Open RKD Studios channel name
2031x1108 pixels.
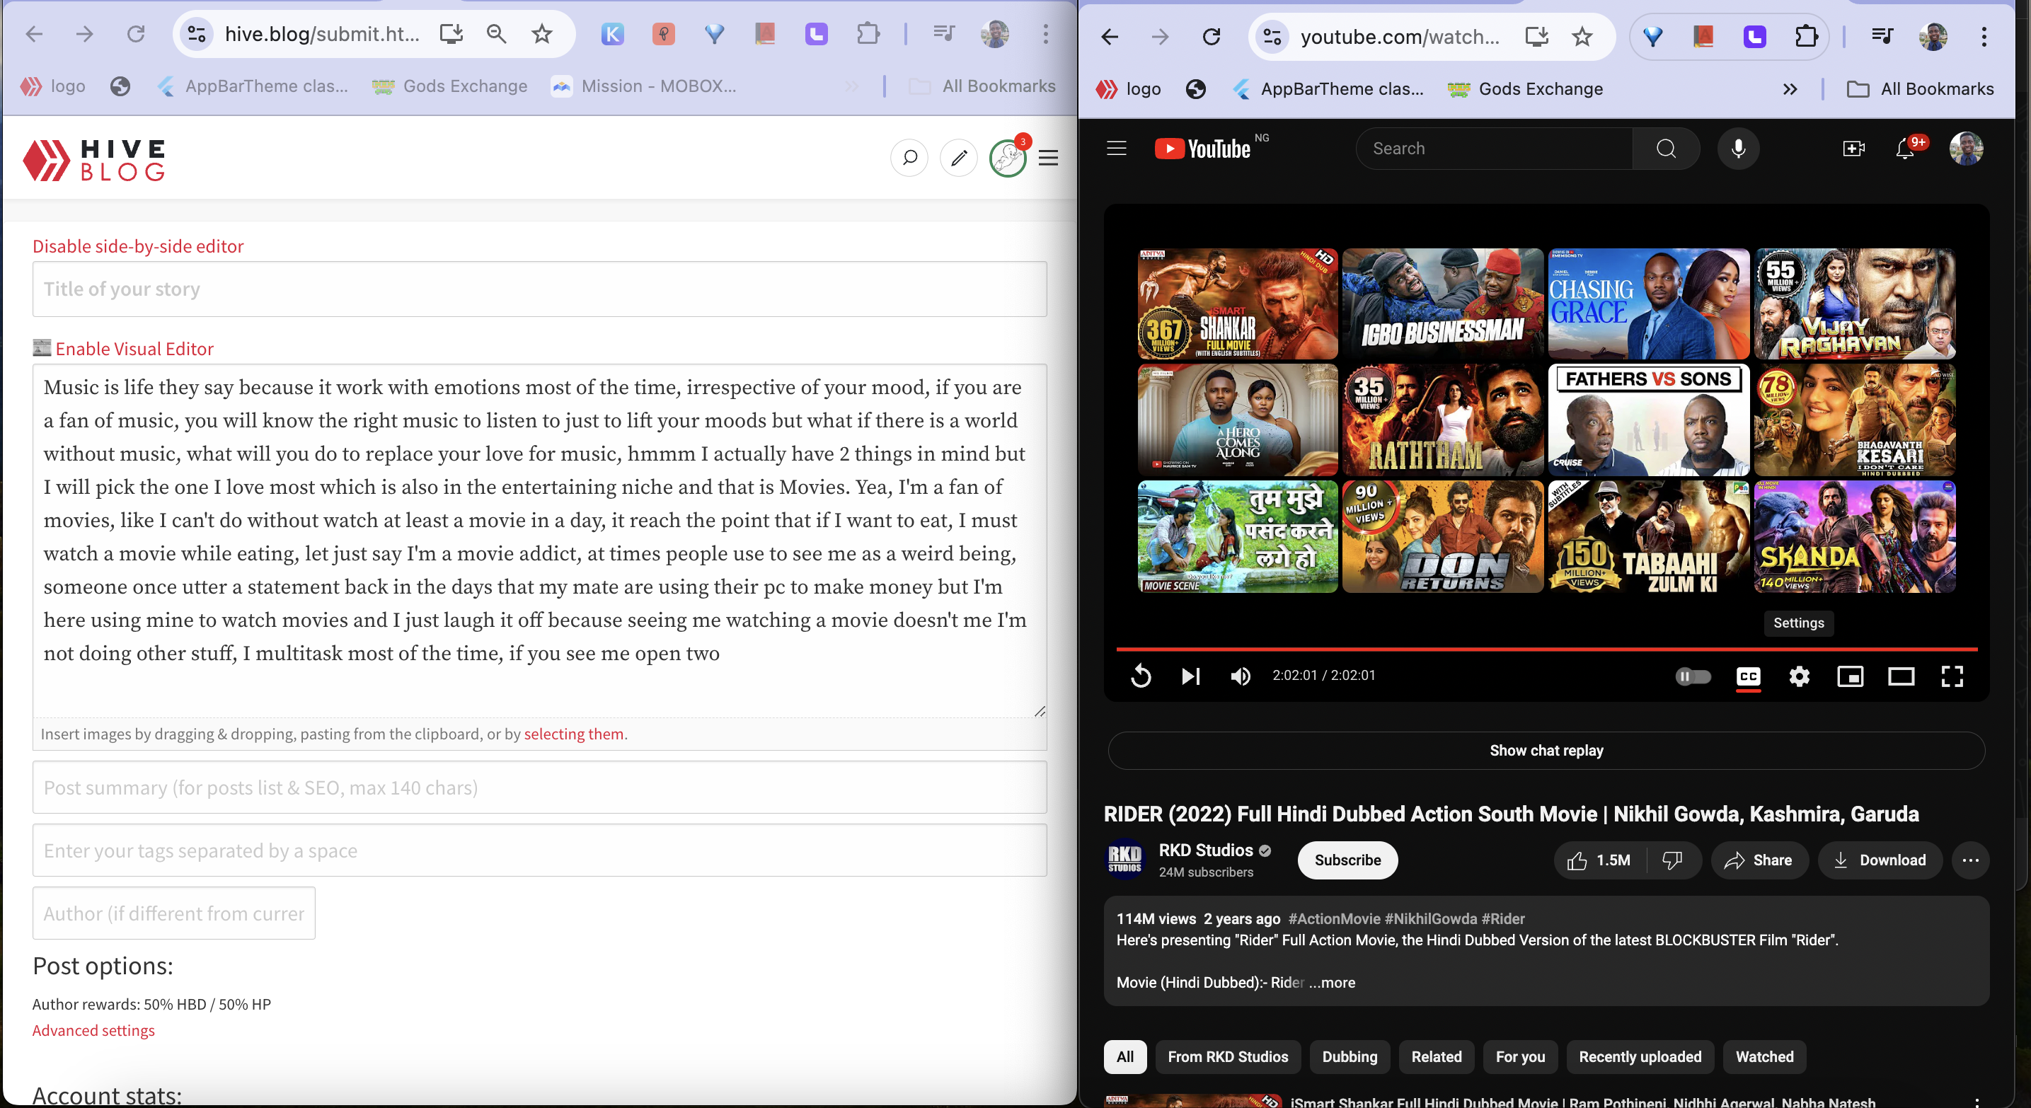coord(1206,850)
